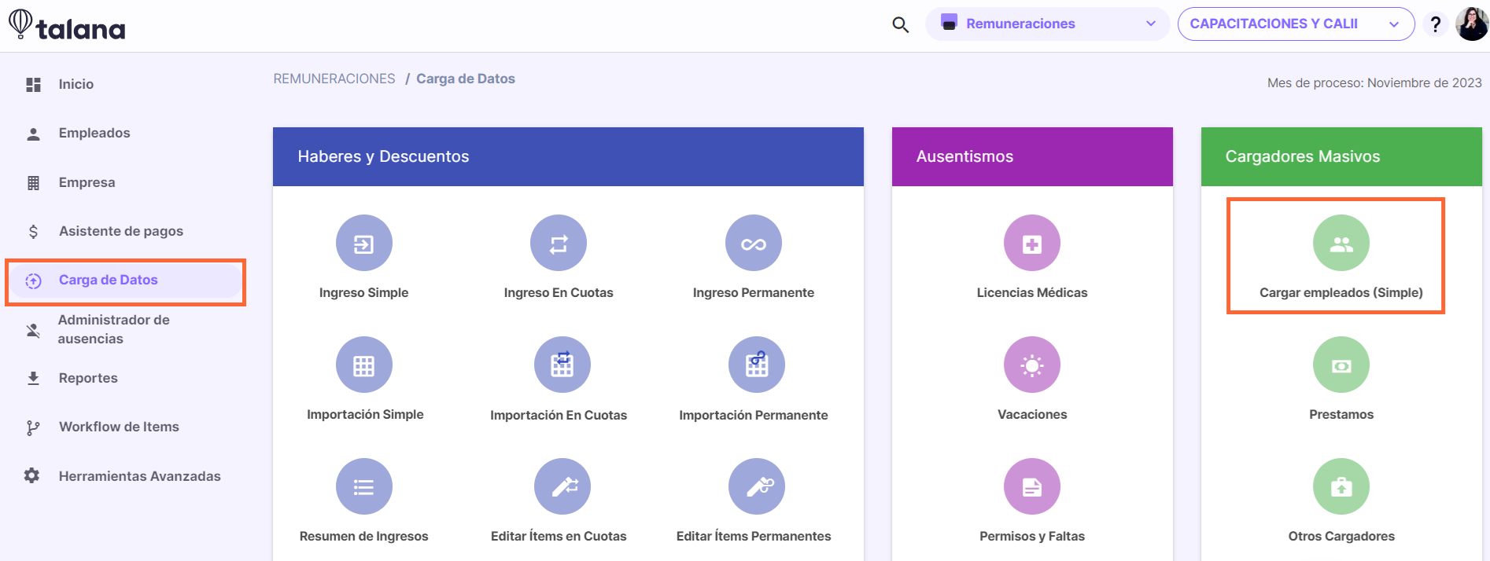Open the Otros Cargadores briefcase icon
Screen dimensions: 1490x561
[x=1341, y=486]
